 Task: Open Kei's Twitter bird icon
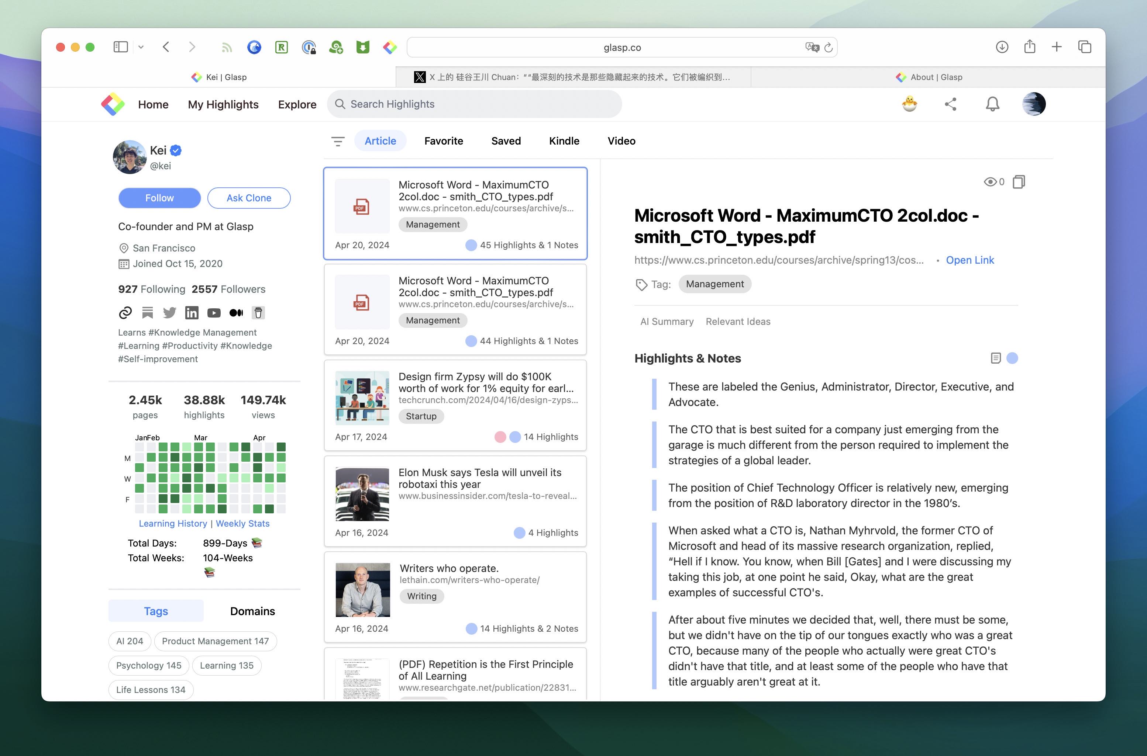click(x=169, y=313)
